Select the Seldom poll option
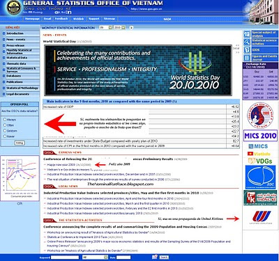Screen dimensions: 279x261 click(5, 131)
